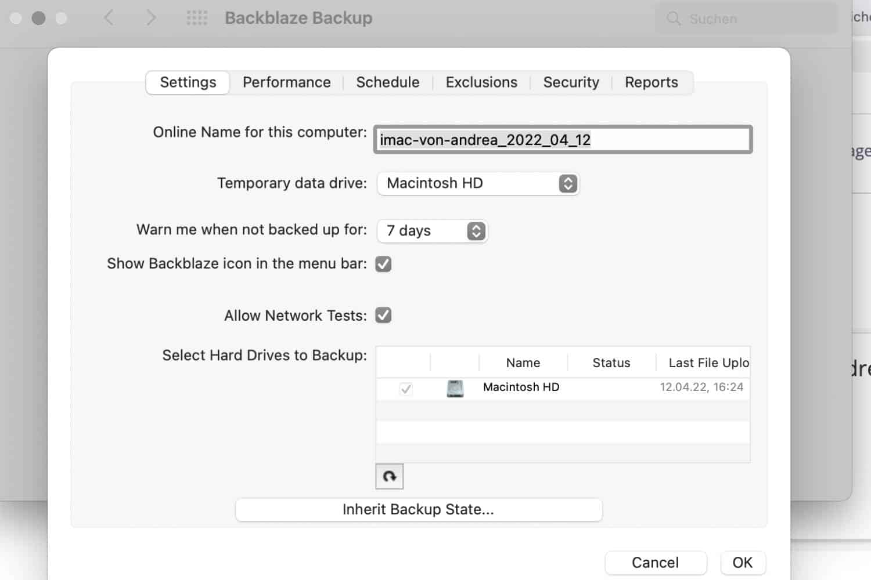Click the Last File Upload column header
This screenshot has height=580, width=871.
[x=703, y=362]
